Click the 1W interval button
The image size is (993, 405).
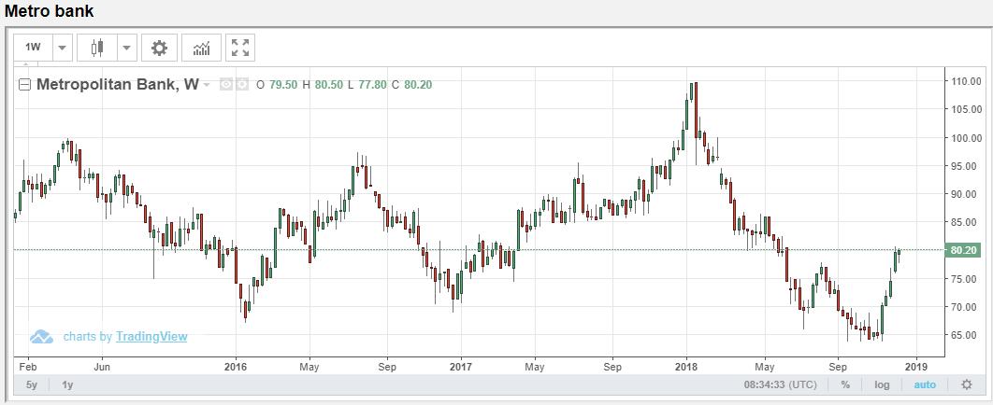pyautogui.click(x=34, y=48)
